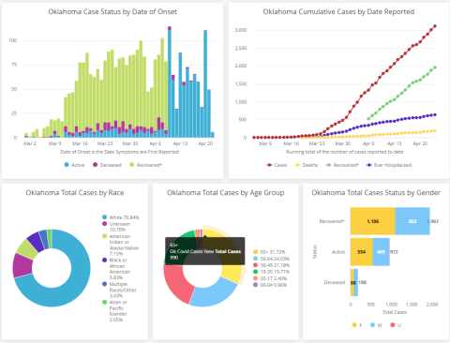Toggle Deceased series in Case Status legend
The image size is (450, 343).
coord(107,165)
